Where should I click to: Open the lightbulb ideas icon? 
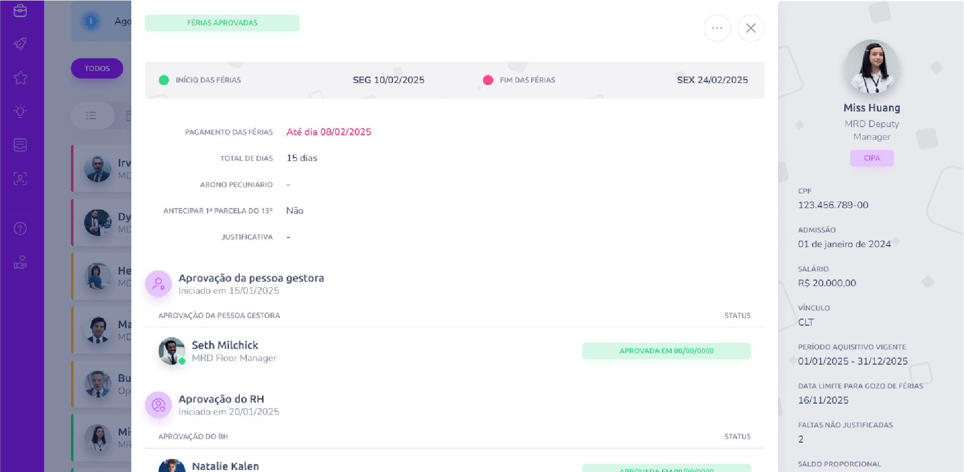(20, 111)
